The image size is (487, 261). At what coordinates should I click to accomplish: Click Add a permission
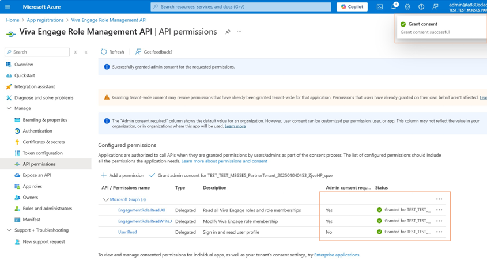pyautogui.click(x=123, y=175)
